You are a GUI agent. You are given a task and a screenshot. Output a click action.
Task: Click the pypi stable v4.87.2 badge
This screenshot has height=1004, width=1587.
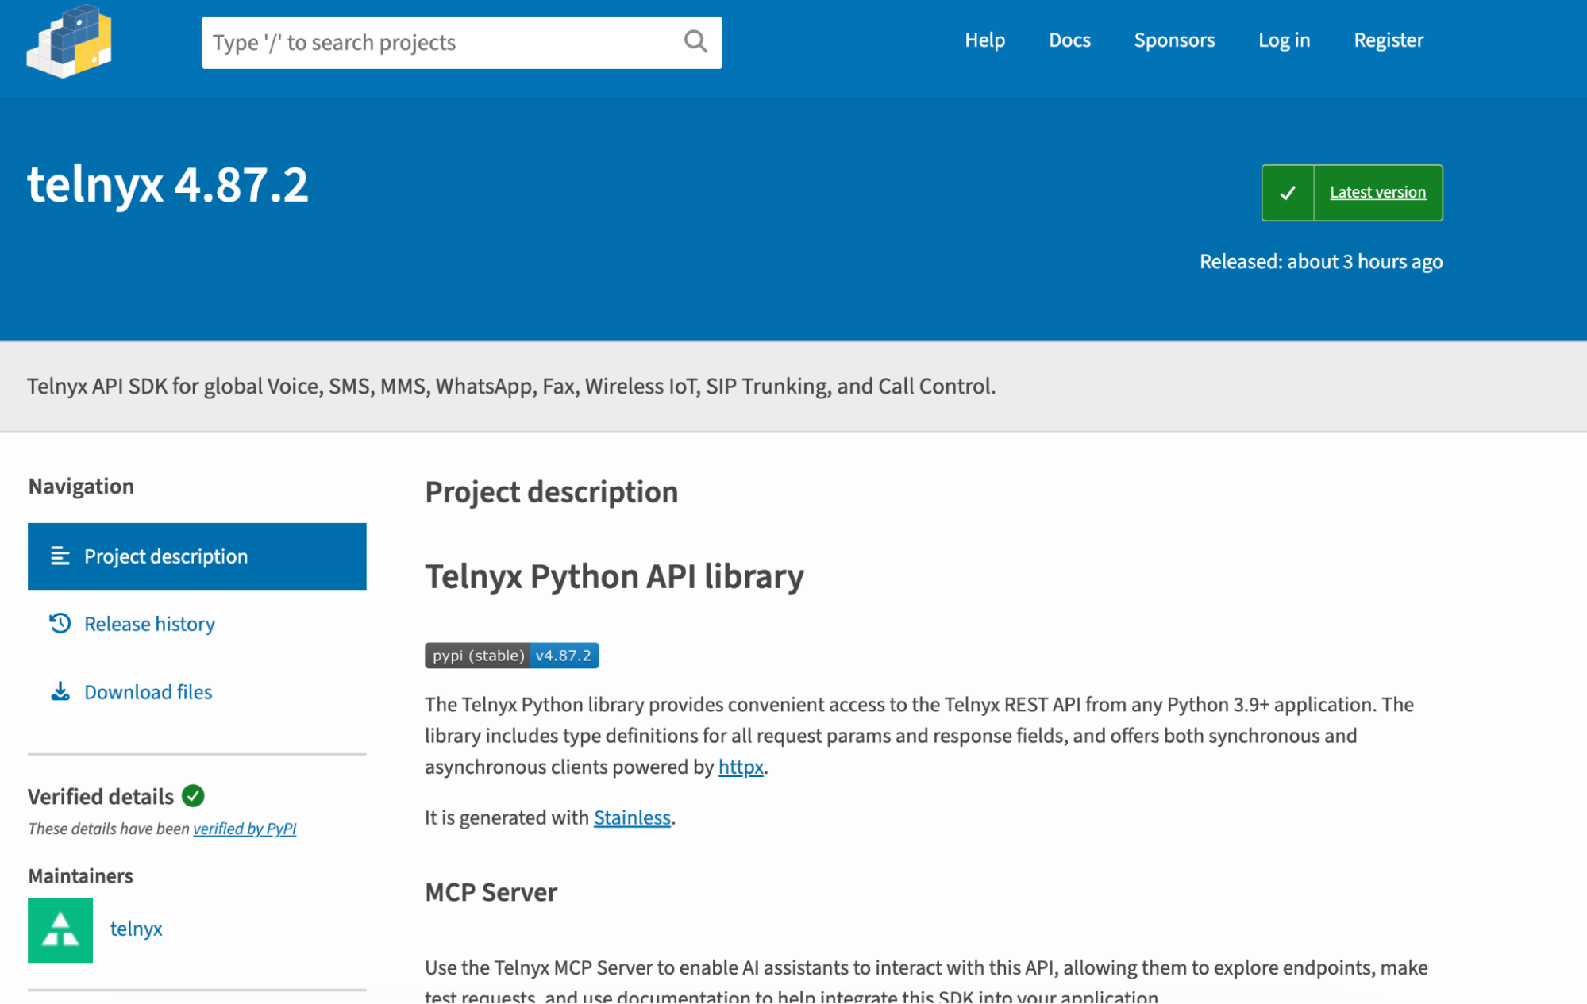click(x=511, y=656)
